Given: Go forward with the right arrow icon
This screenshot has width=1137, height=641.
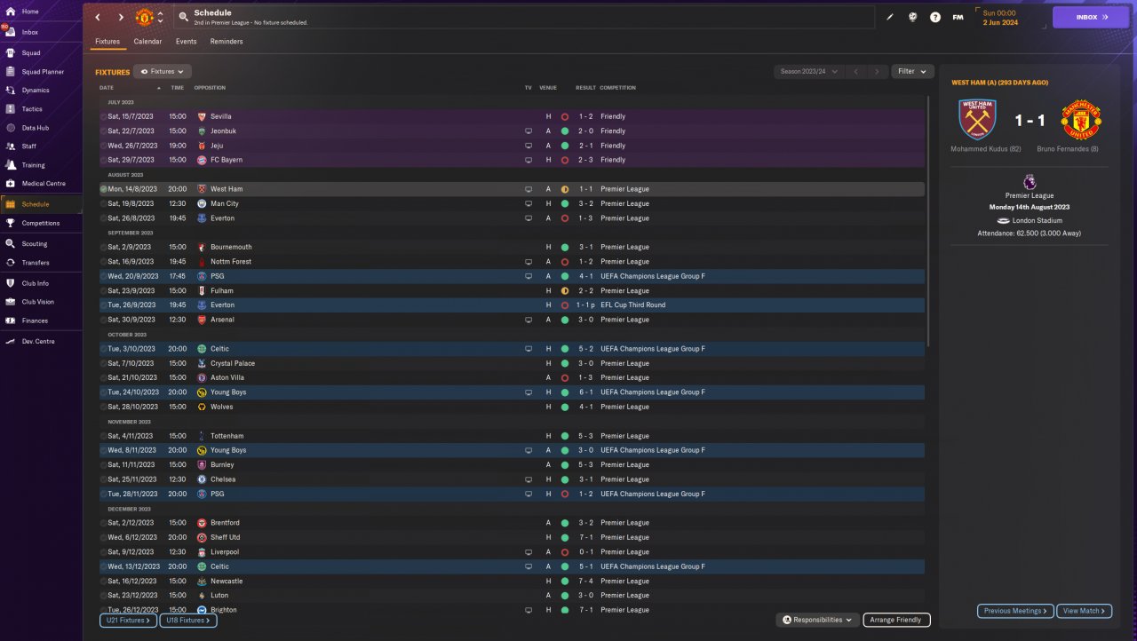Looking at the screenshot, I should (122, 17).
